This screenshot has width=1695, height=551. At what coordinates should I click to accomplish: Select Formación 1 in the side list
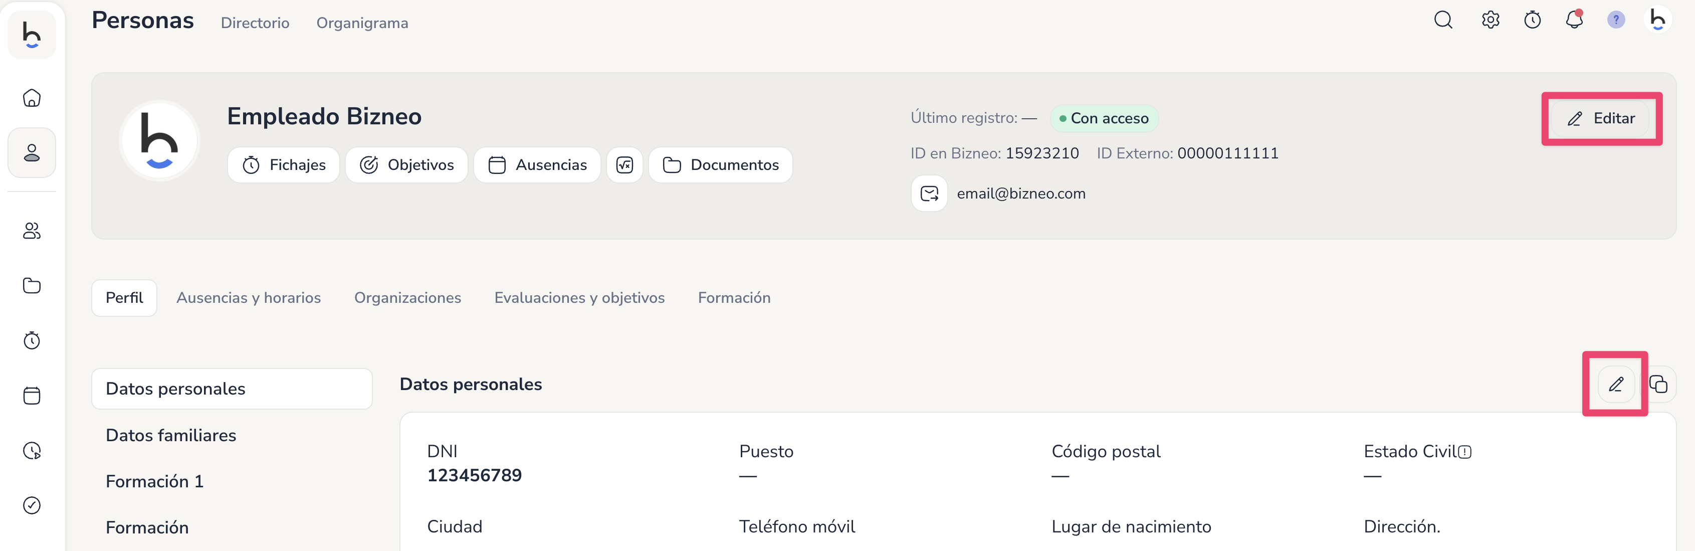(x=154, y=481)
